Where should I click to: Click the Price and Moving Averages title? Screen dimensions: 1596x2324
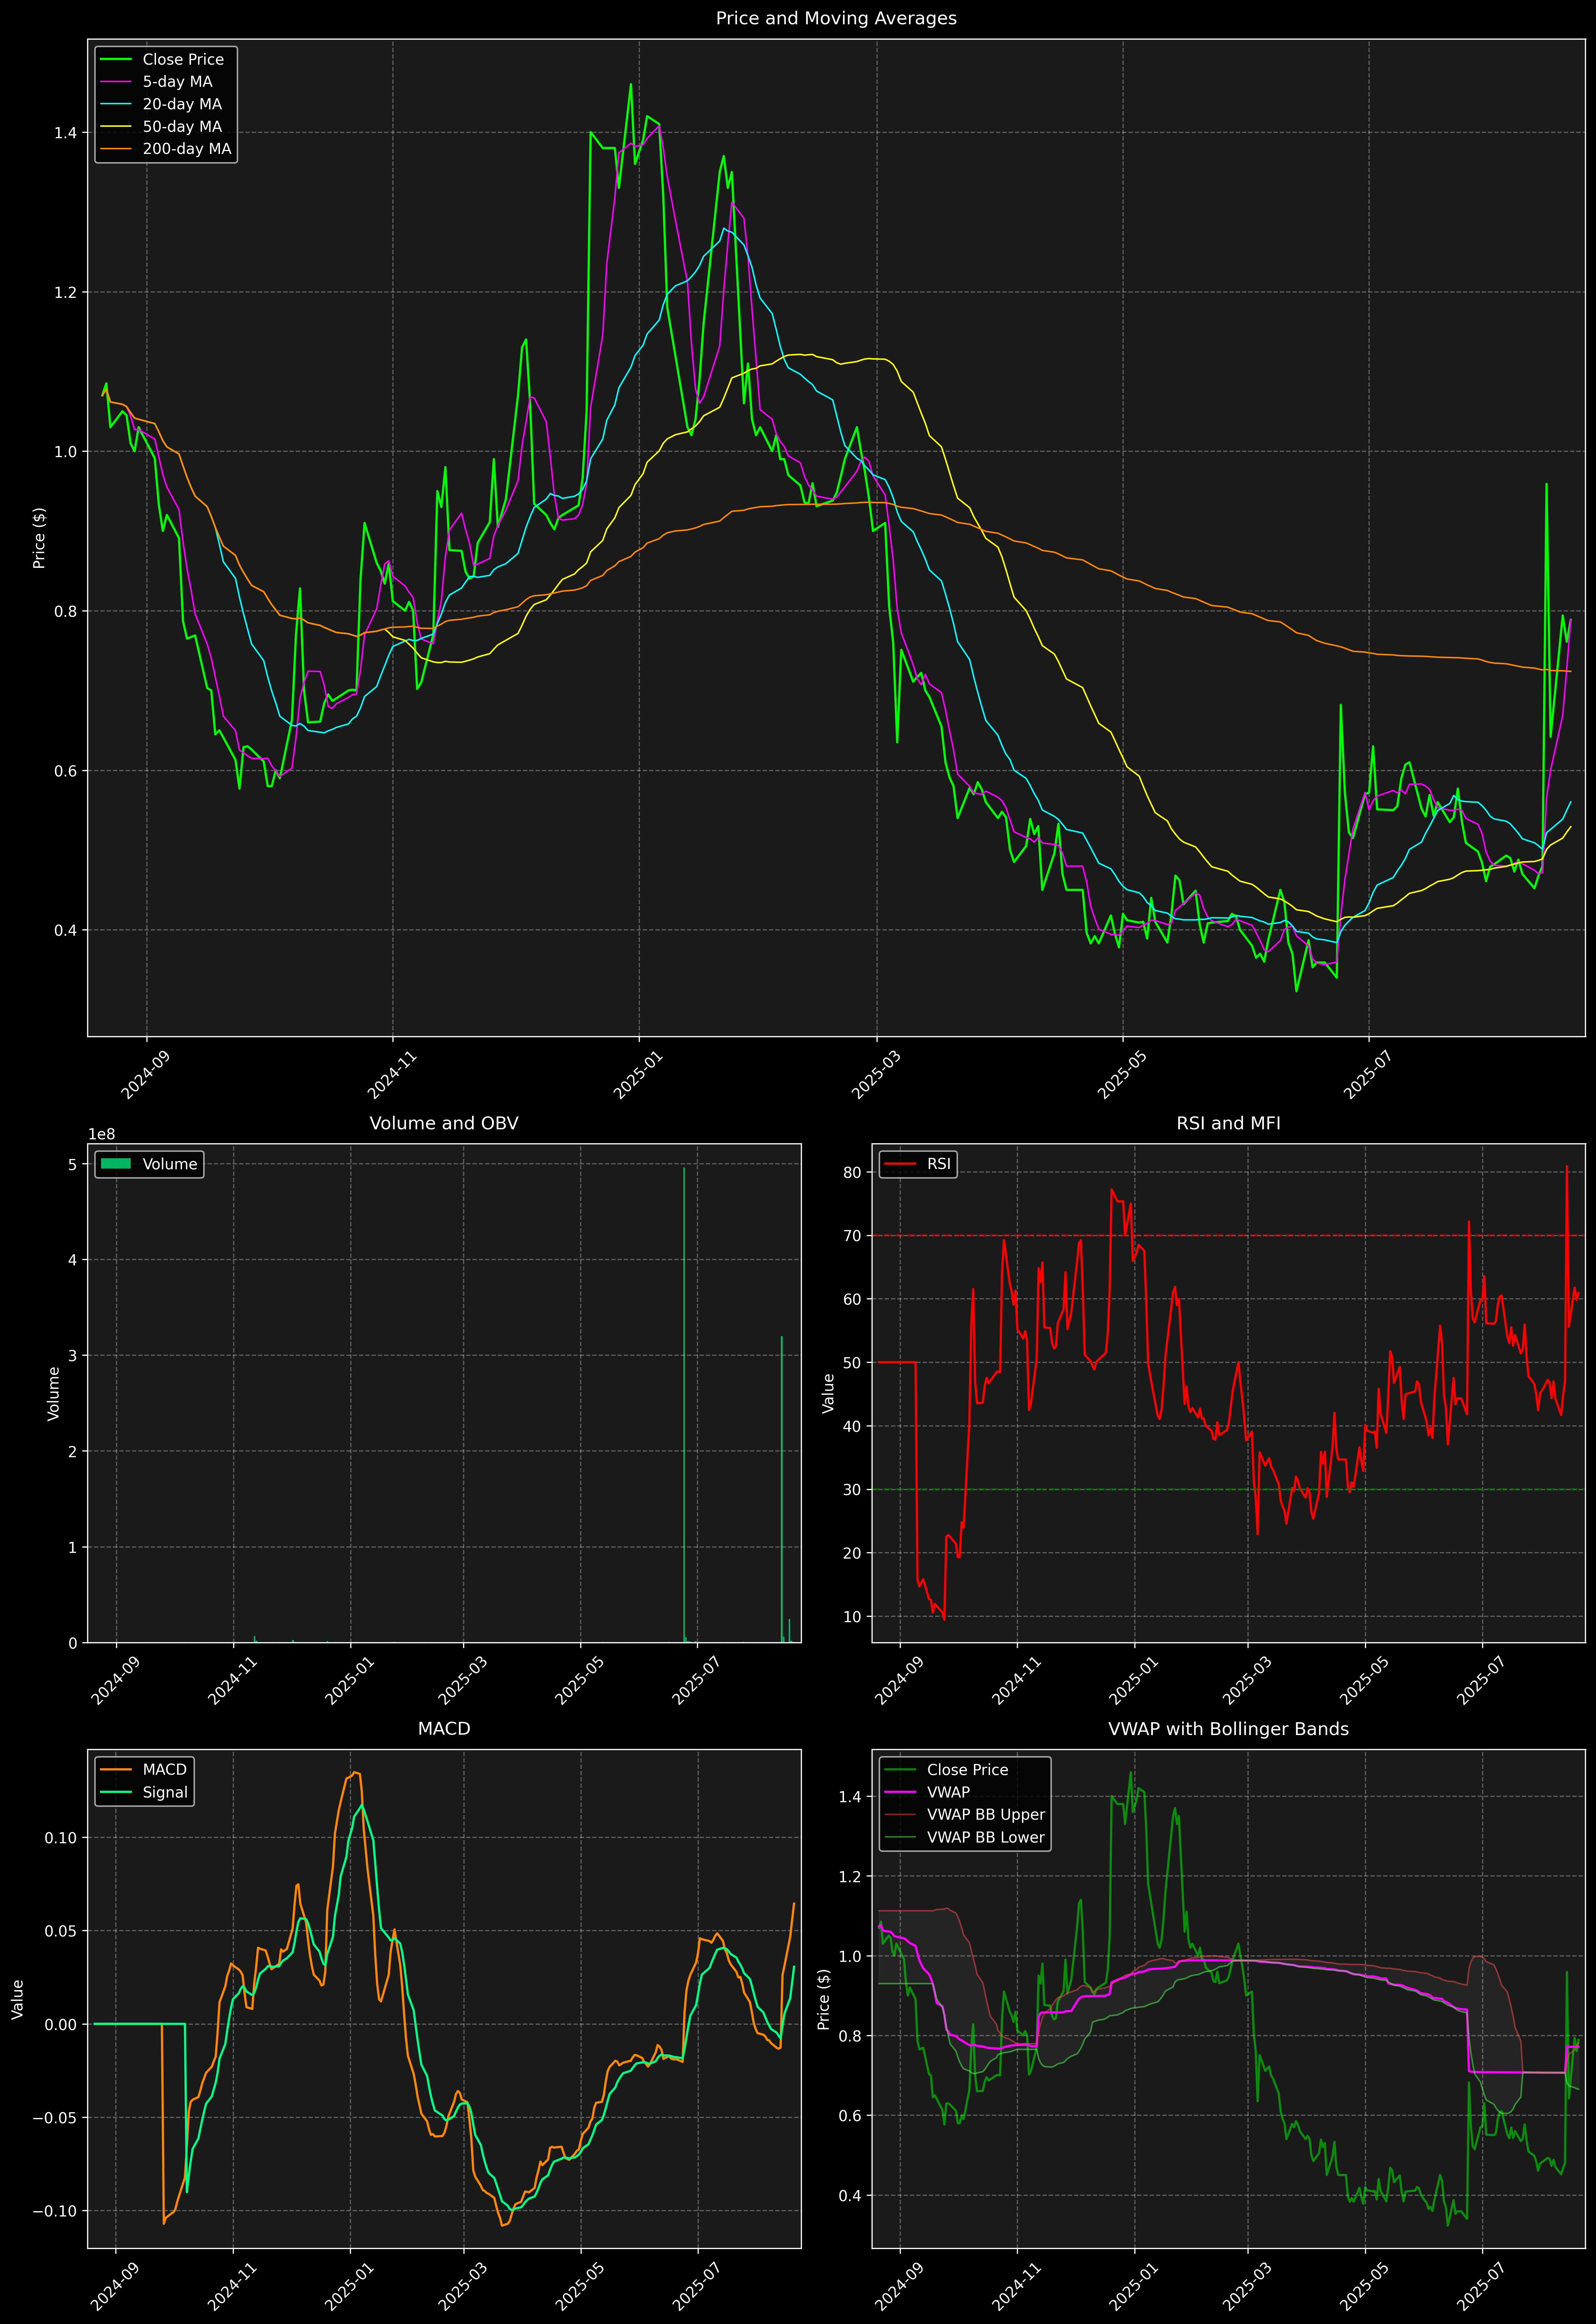click(x=836, y=18)
